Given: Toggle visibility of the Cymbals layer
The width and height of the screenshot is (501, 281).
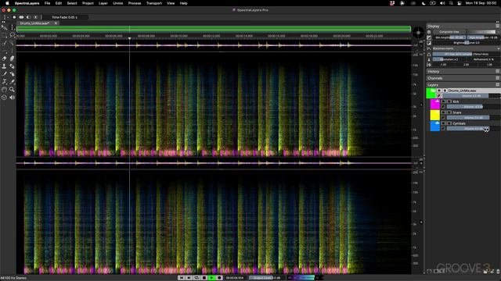Looking at the screenshot, I should [444, 123].
